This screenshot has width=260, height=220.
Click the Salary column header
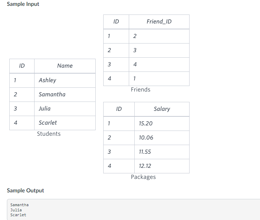[162, 109]
